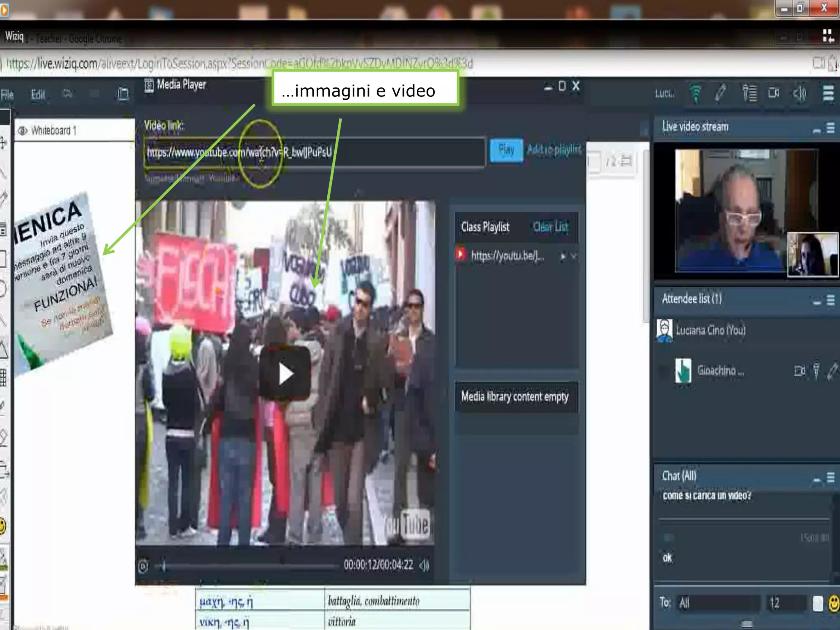Click the video progress seek bar
Image resolution: width=840 pixels, height=630 pixels.
[x=246, y=566]
